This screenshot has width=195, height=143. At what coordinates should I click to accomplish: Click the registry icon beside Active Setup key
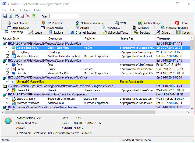(5, 95)
